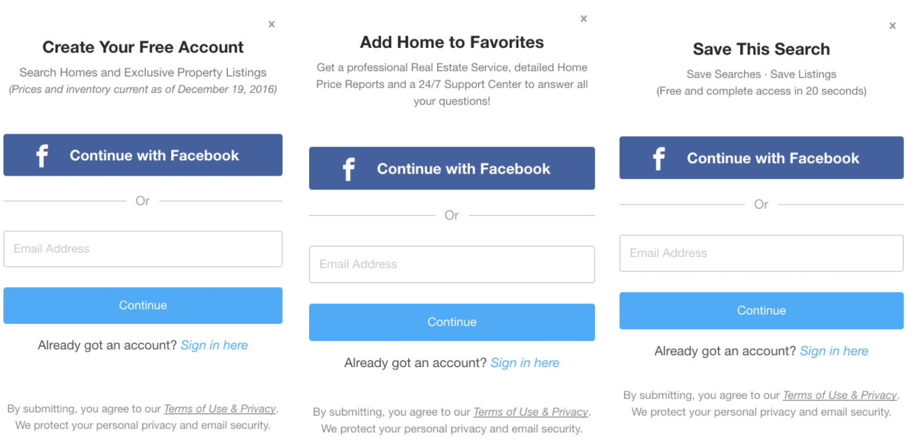Screen dimensions: 918x447
Task: Continue with Facebook in Add Home to Favorites
Action: (x=452, y=169)
